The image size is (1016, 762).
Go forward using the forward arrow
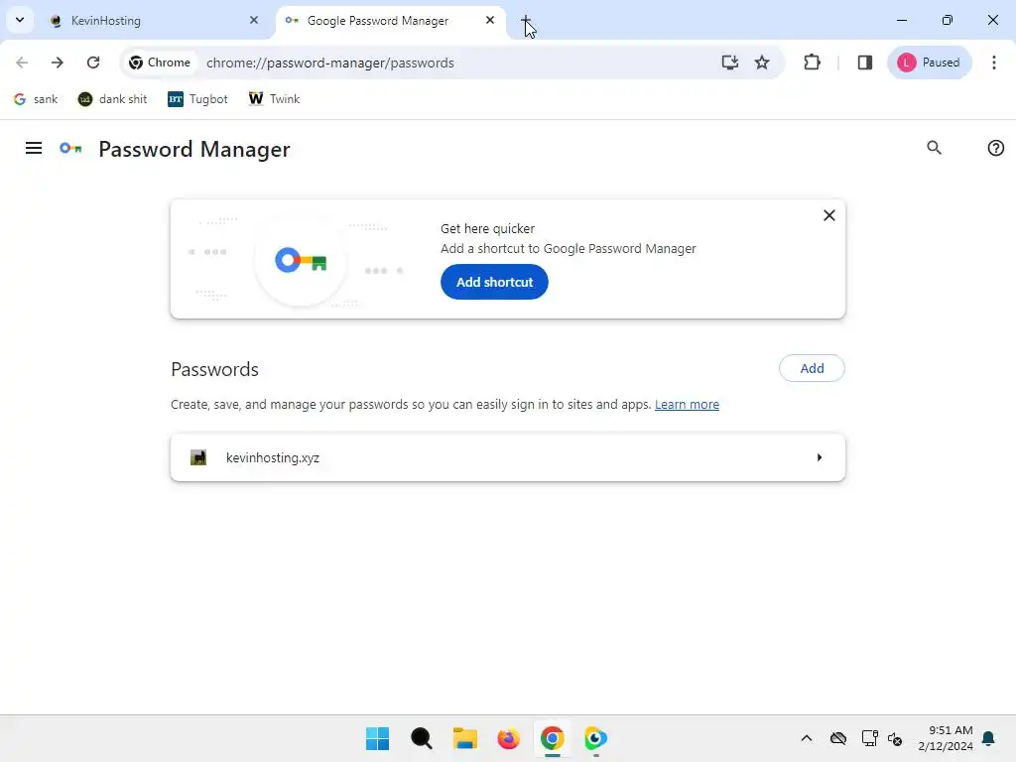click(57, 63)
